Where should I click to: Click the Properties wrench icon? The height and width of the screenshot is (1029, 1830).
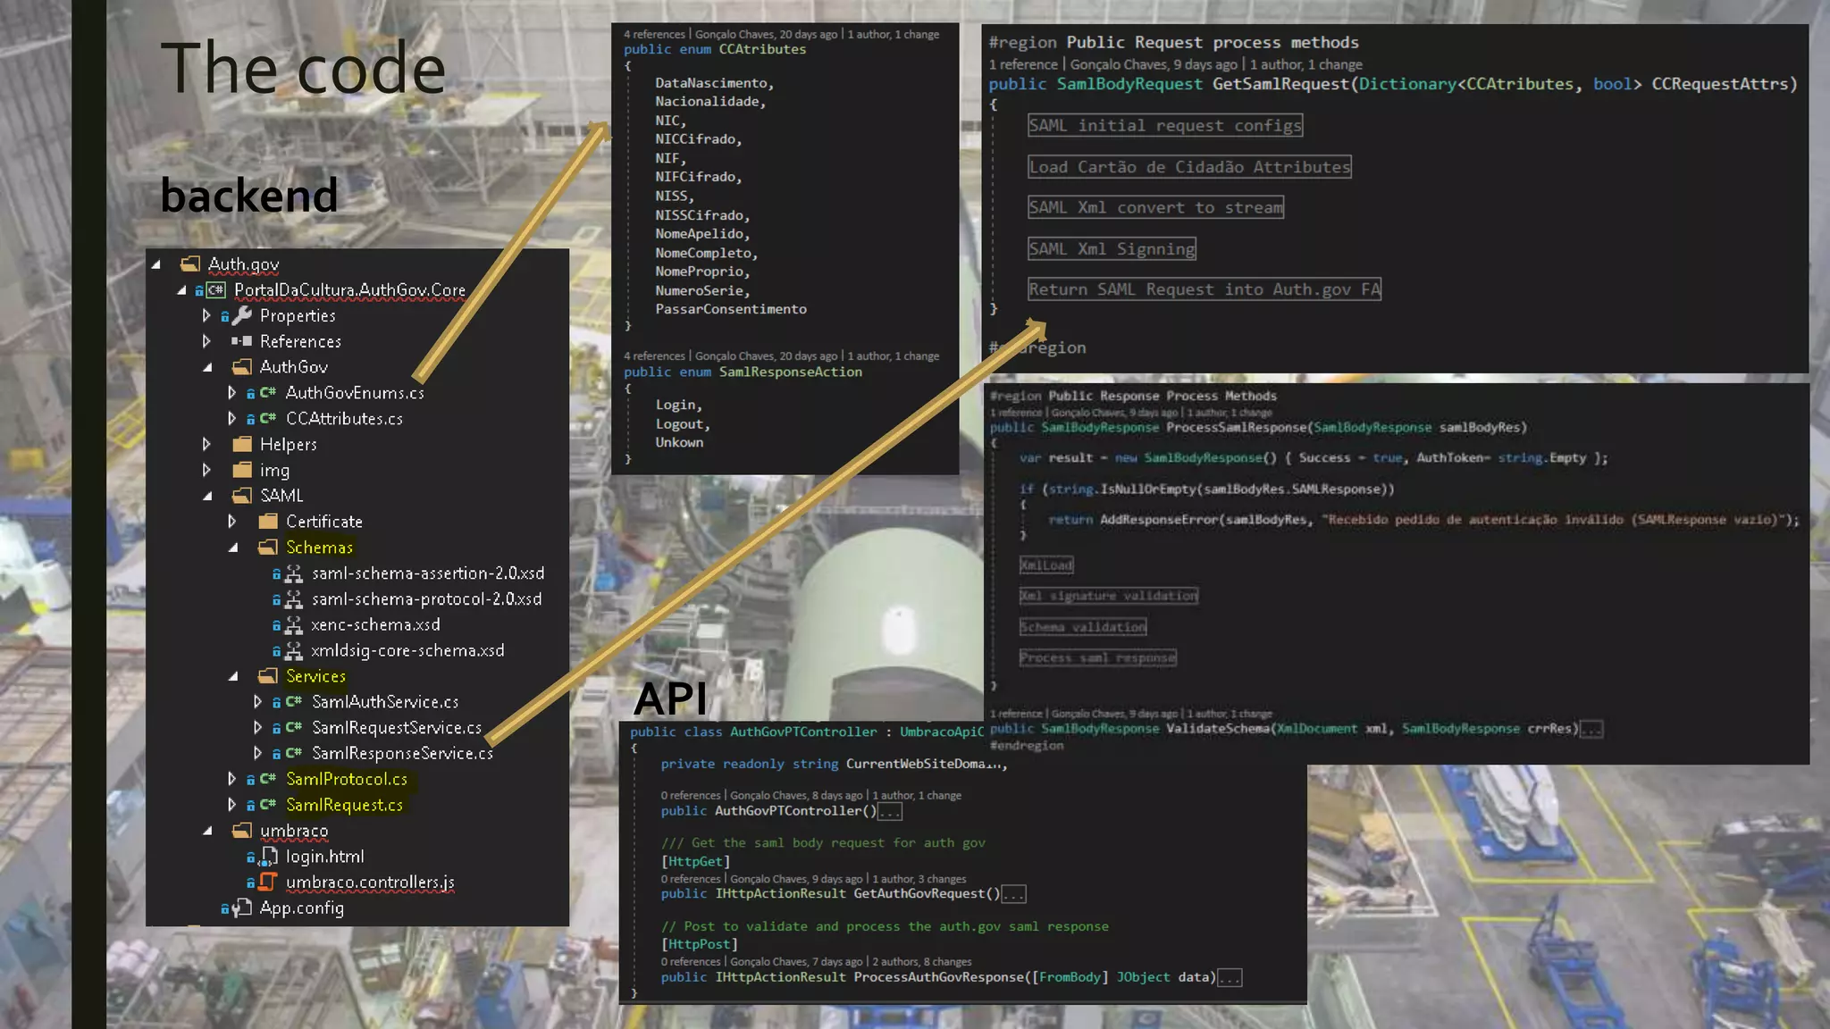[x=242, y=315]
